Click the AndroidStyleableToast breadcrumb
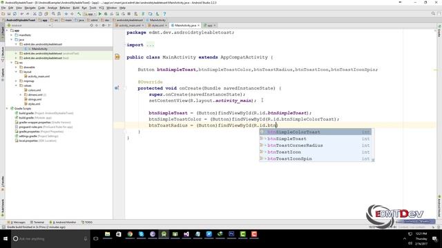Viewport: 442px width, 248px height. [19, 20]
